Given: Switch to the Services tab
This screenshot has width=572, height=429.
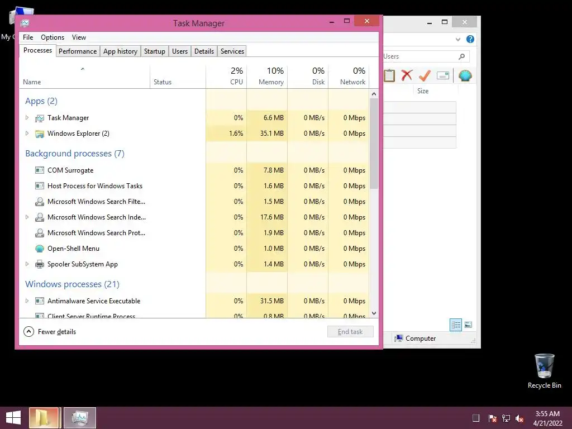Looking at the screenshot, I should click(232, 51).
